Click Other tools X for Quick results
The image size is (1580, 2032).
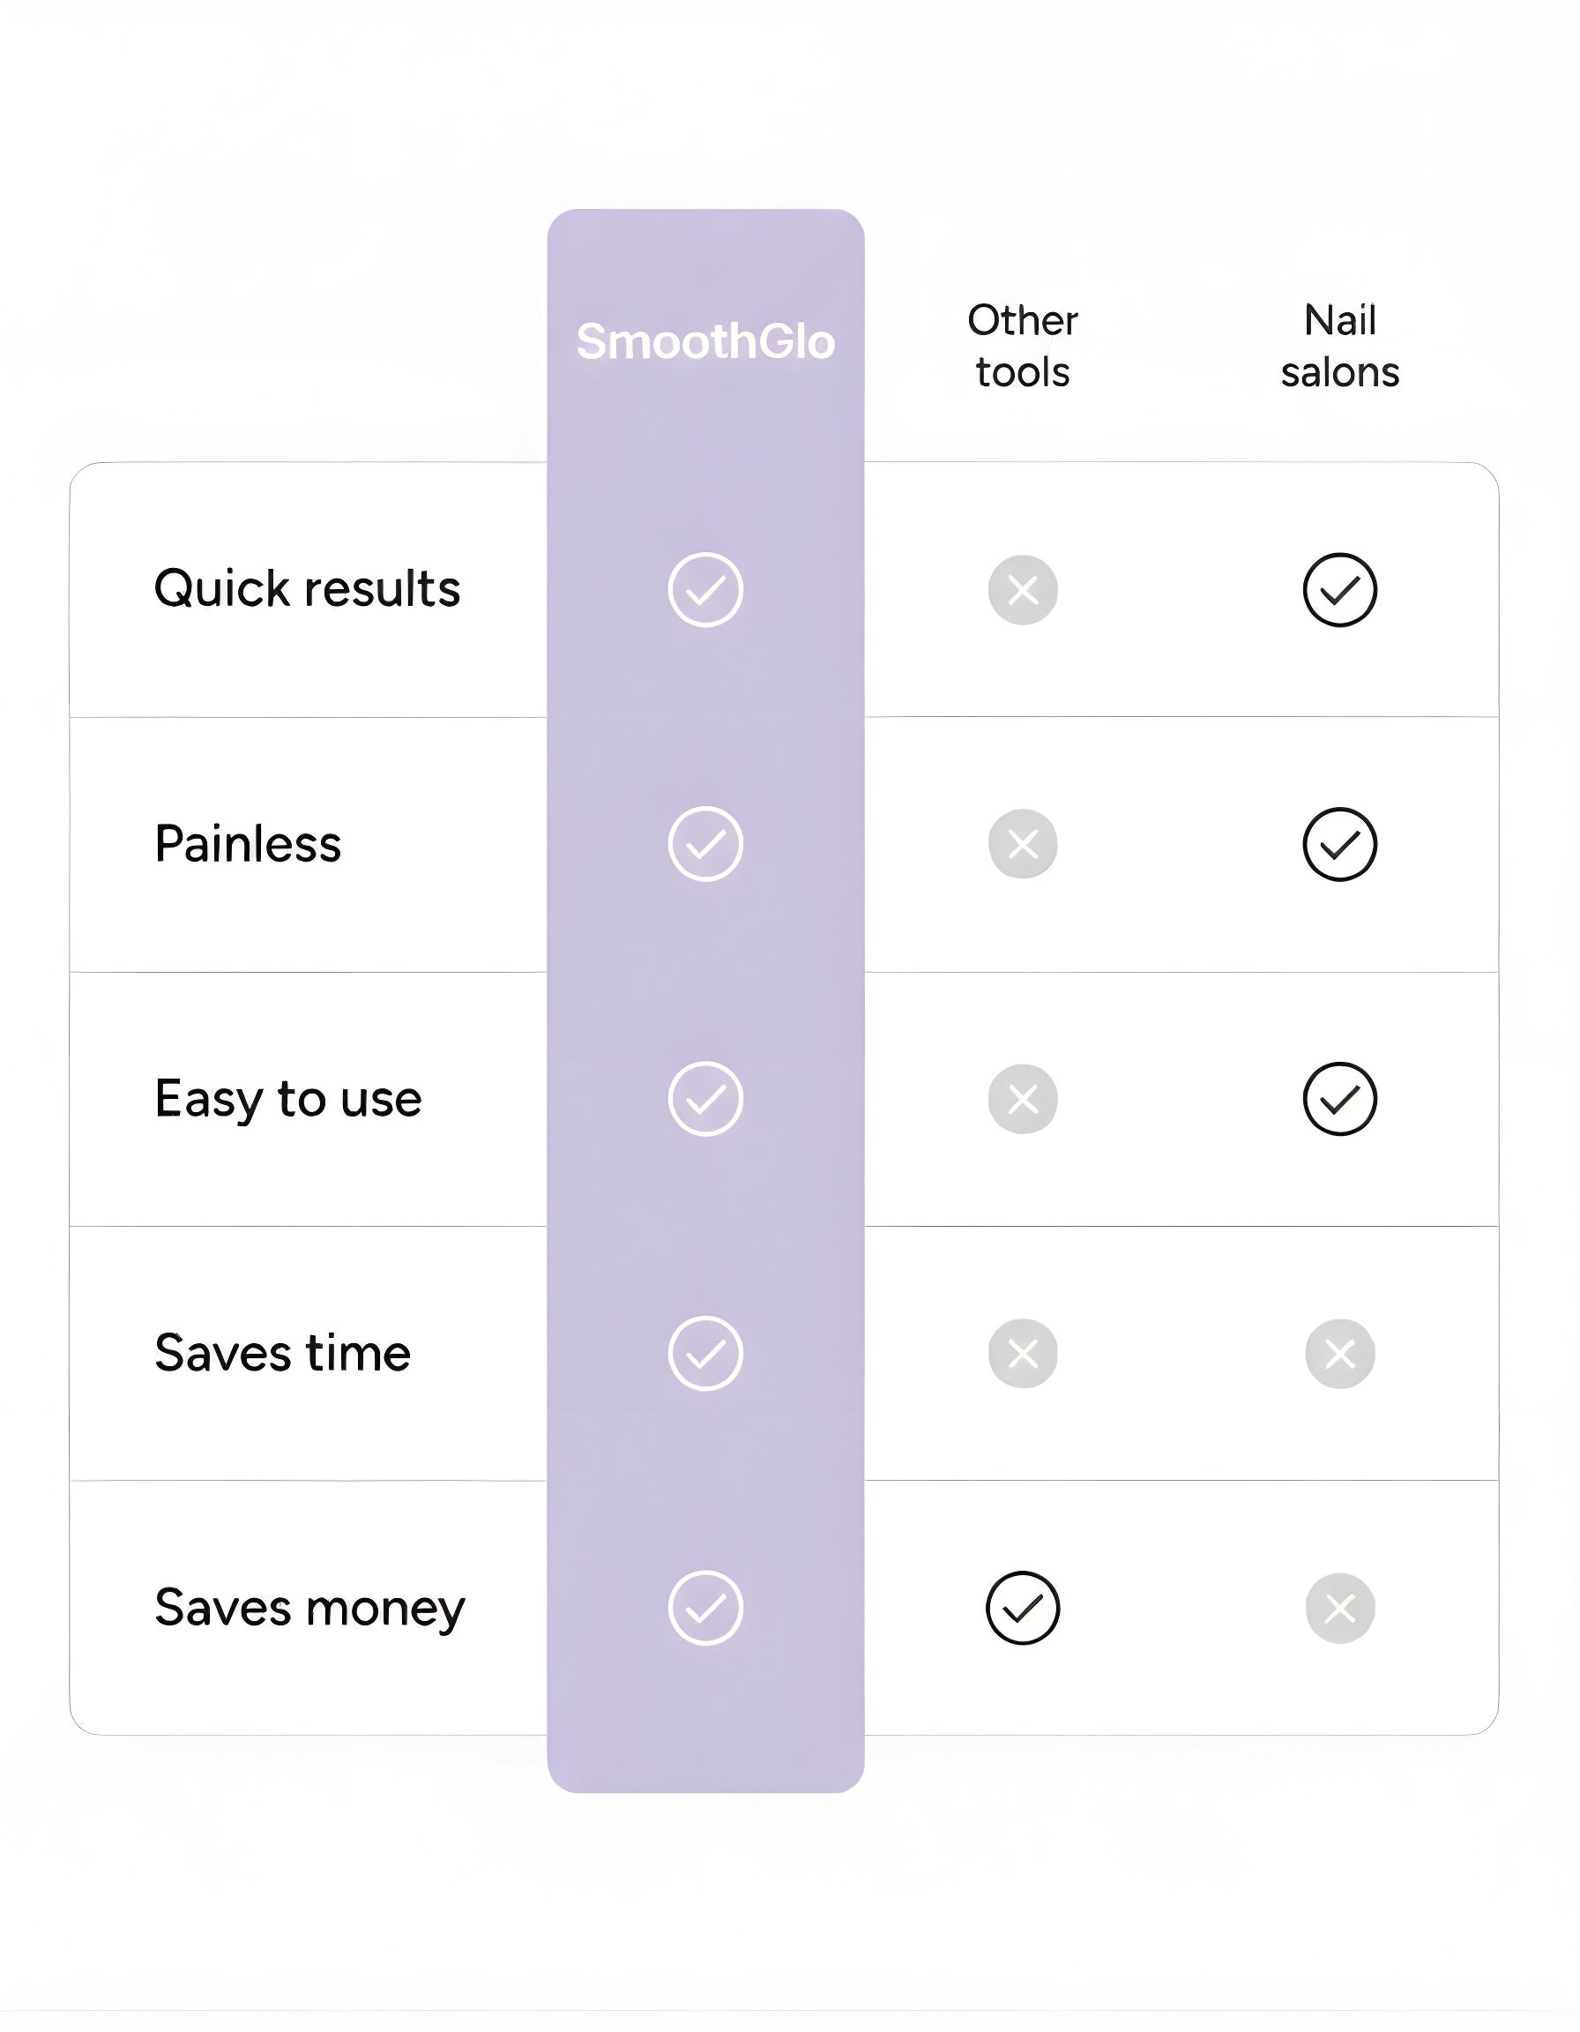(1023, 590)
